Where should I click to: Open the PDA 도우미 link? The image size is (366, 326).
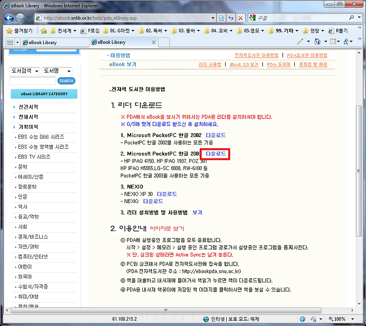[279, 64]
